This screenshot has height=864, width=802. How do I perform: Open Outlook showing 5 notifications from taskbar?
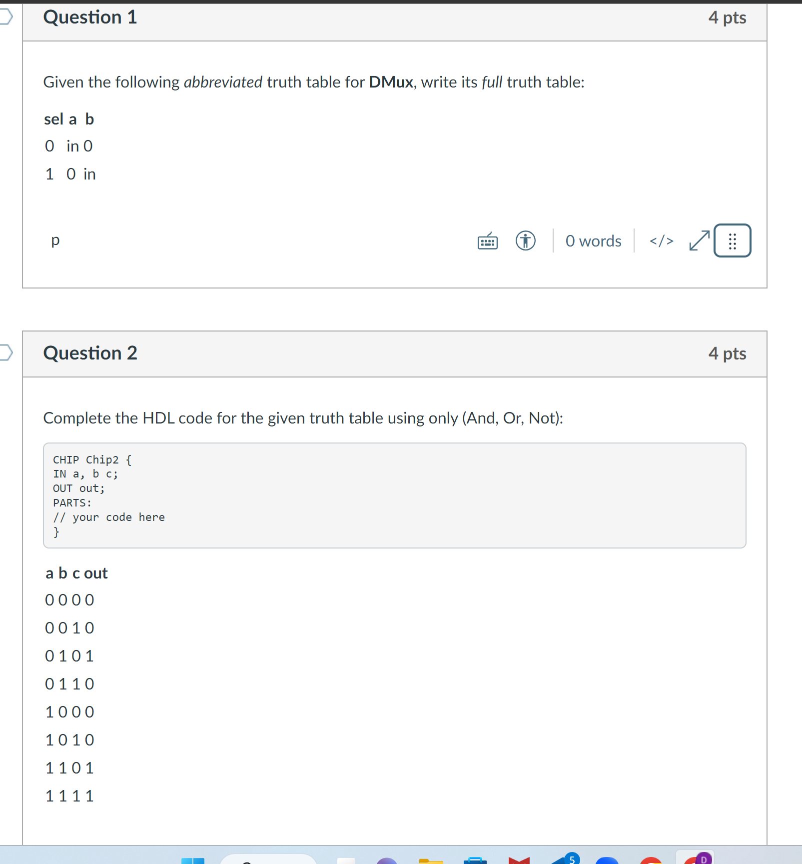click(x=562, y=861)
